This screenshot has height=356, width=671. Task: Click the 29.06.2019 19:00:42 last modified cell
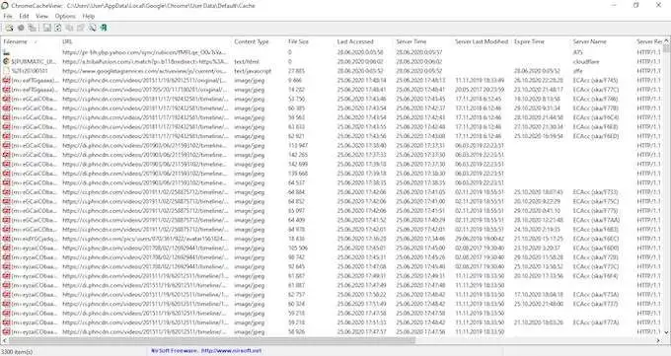point(480,239)
